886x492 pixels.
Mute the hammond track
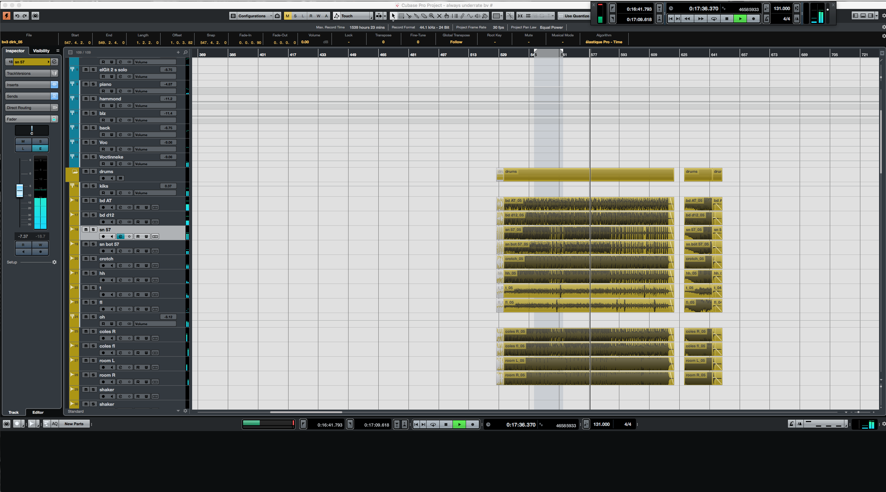click(x=86, y=99)
